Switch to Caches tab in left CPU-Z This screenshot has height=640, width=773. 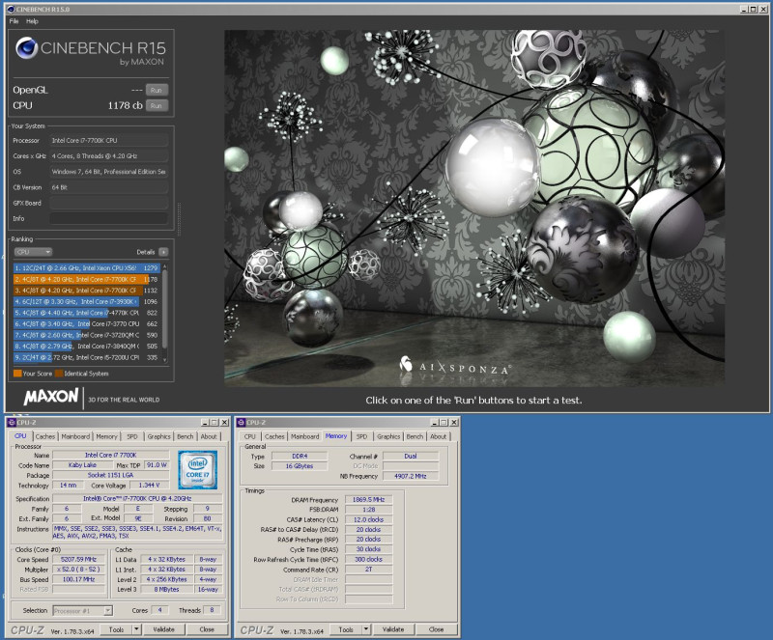click(x=44, y=436)
